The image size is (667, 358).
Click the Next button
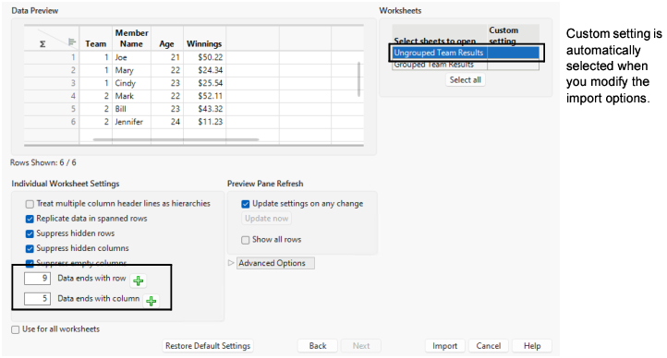point(361,346)
